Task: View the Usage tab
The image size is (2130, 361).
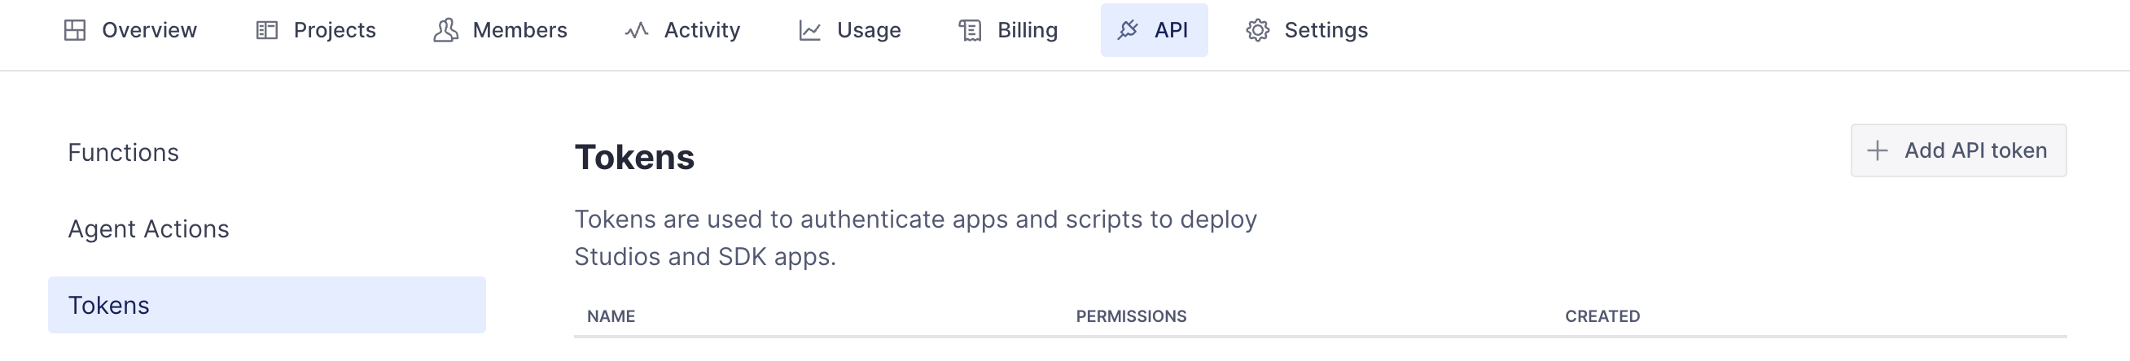Action: pos(850,31)
